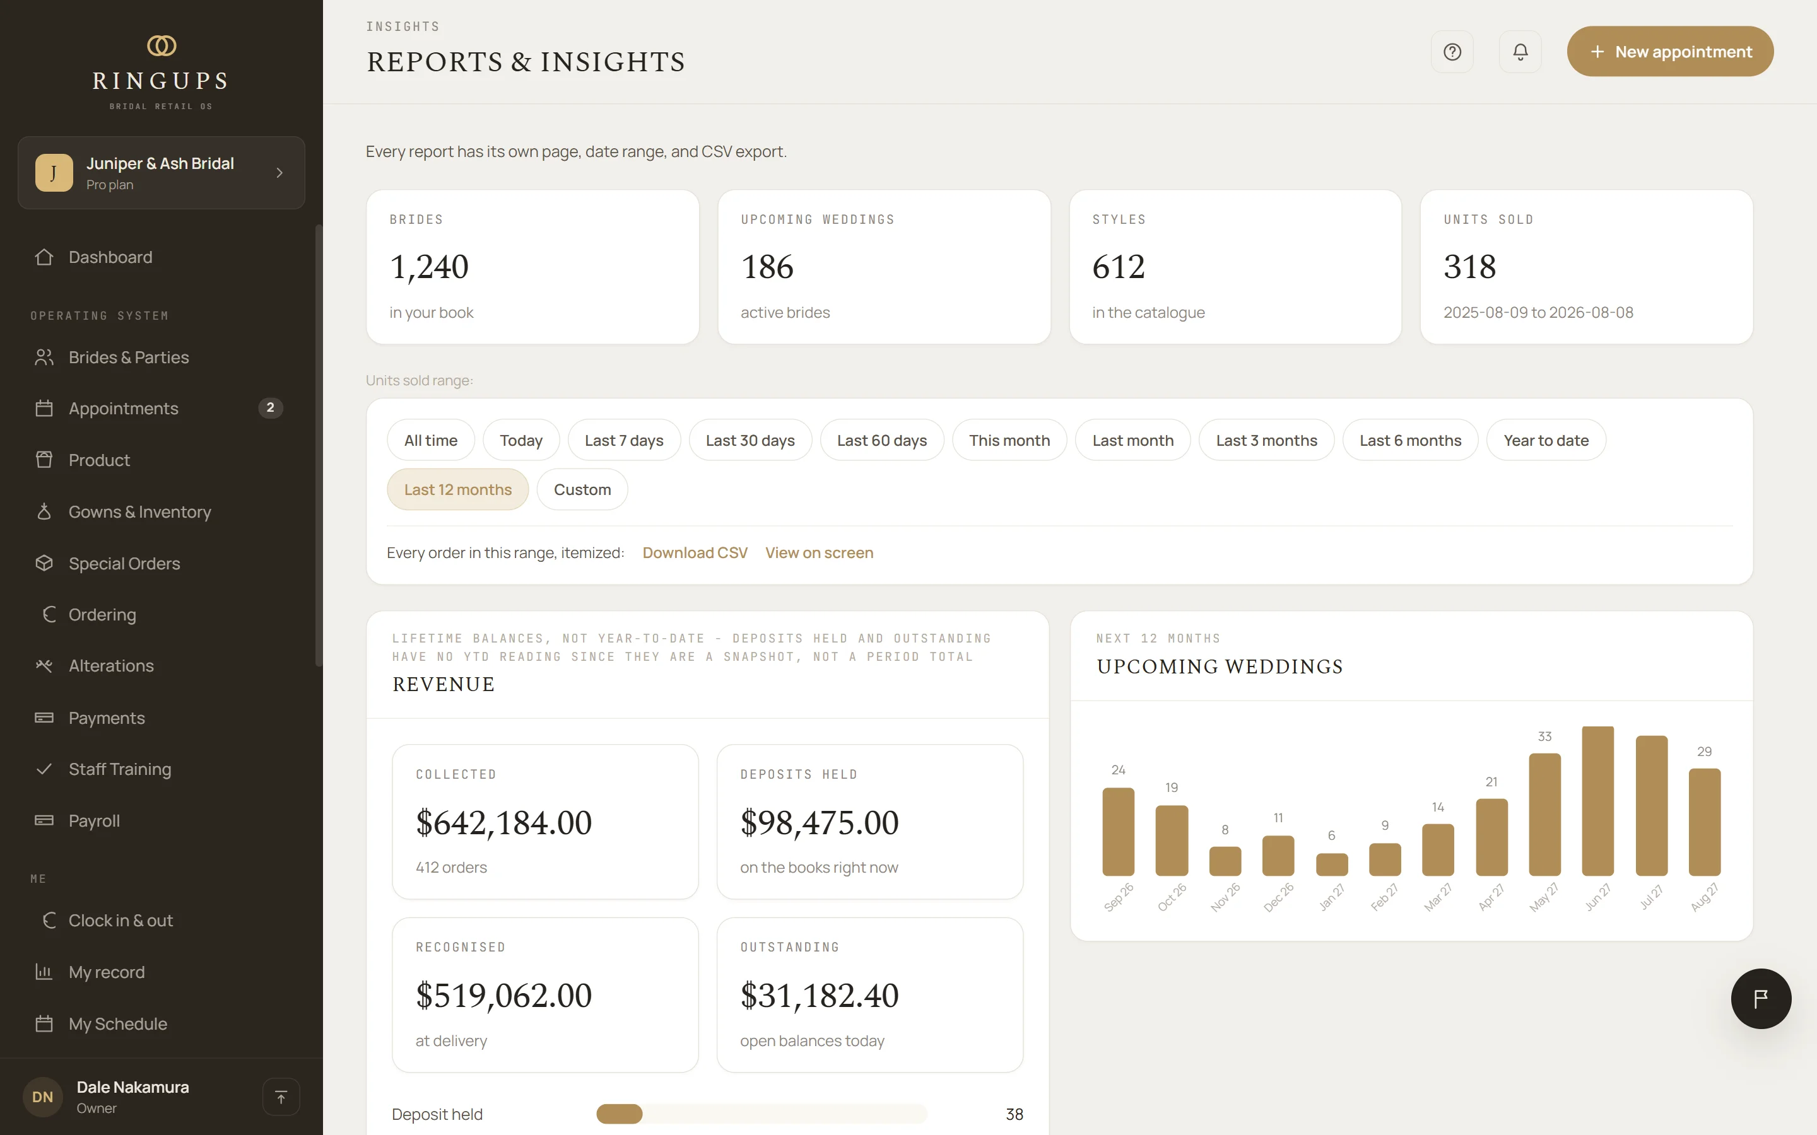Select the Last 3 months range
1817x1135 pixels.
tap(1267, 440)
